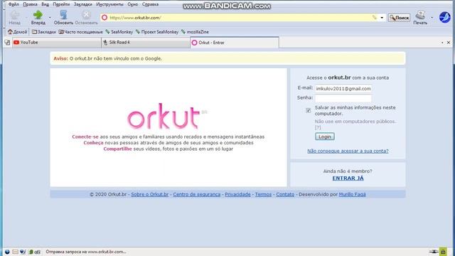Open the SeaMonkey bookmark

[119, 32]
